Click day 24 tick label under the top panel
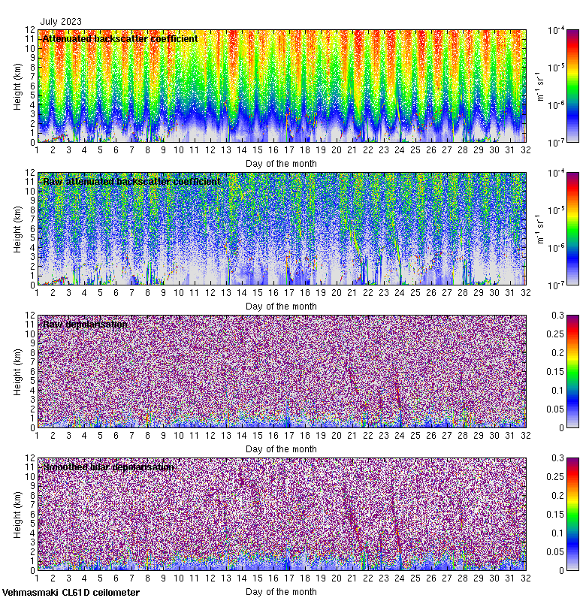The width and height of the screenshot is (586, 601). [x=399, y=151]
